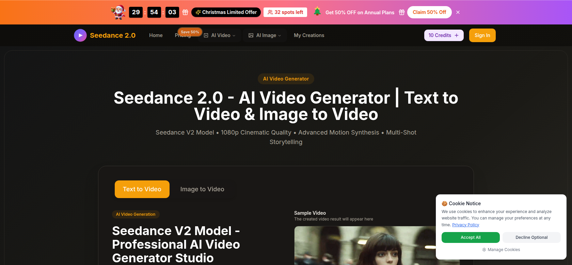Click the gift icon before Claim 50% Off

pos(402,12)
